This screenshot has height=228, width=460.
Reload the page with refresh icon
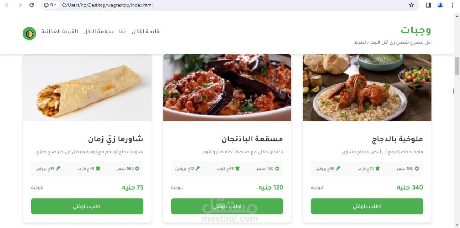coord(32,5)
